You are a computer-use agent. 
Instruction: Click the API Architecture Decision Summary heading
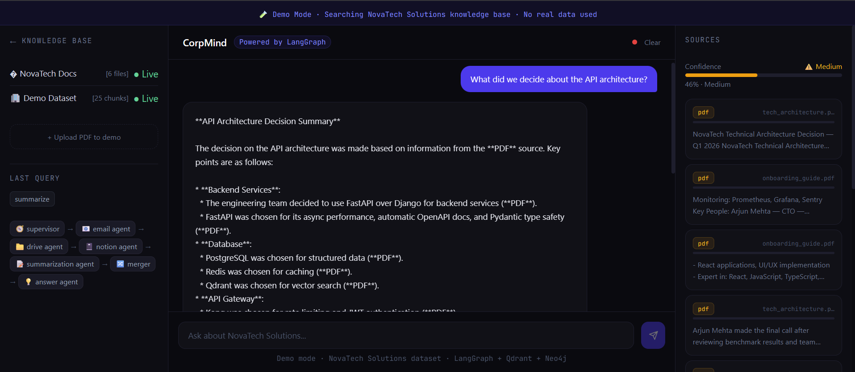pos(268,121)
